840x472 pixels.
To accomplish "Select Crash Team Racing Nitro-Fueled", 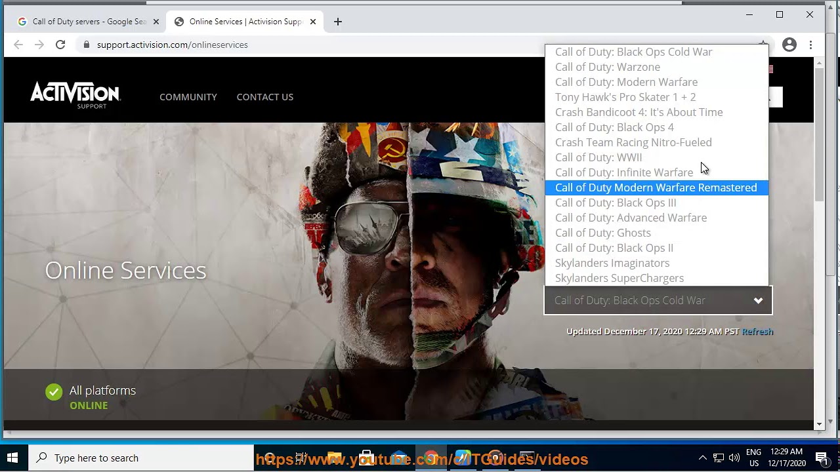I will pyautogui.click(x=656, y=142).
